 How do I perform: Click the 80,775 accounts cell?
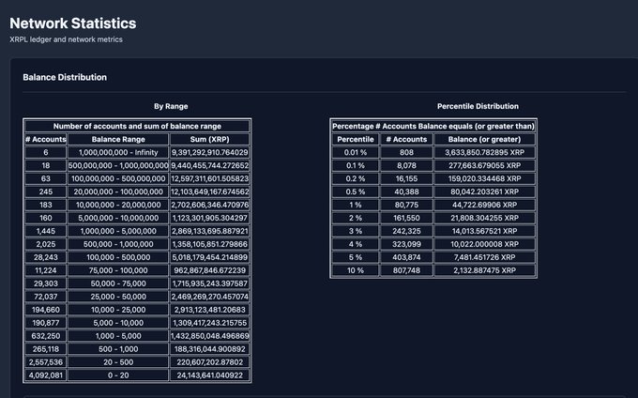406,205
